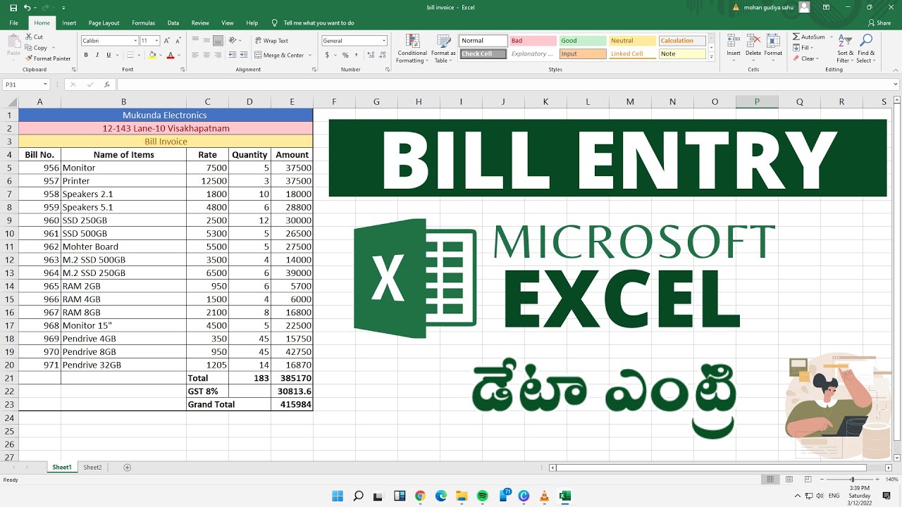Click Format cells icon
The width and height of the screenshot is (902, 507).
coord(773,41)
